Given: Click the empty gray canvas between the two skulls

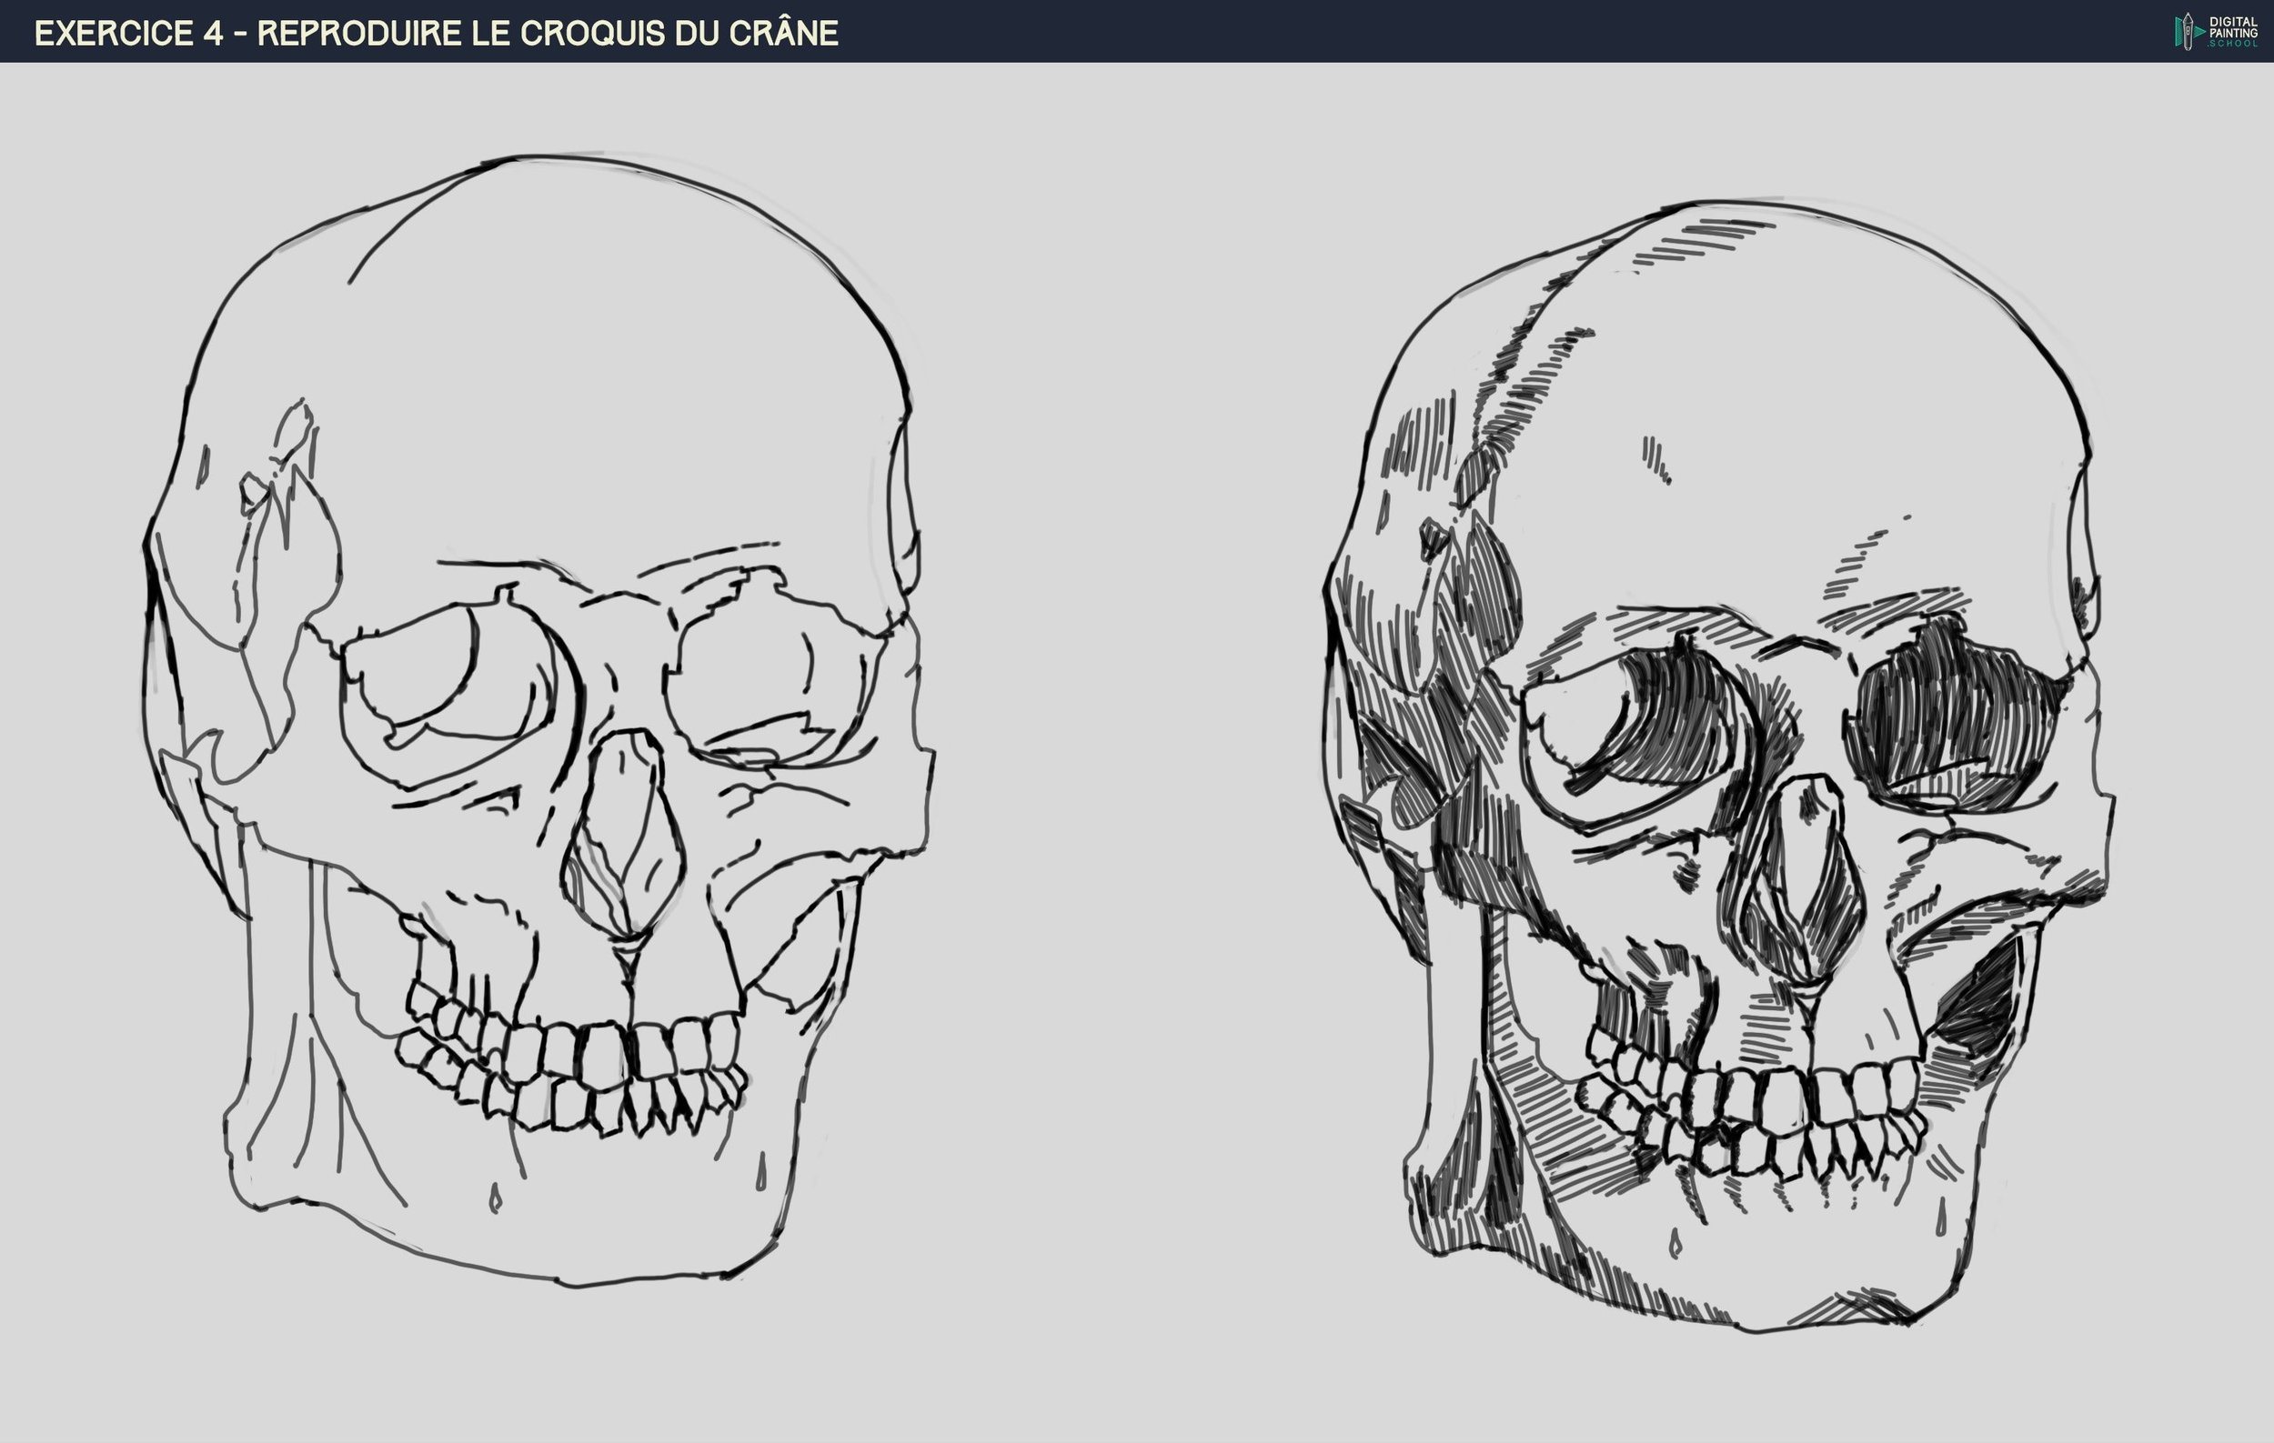Looking at the screenshot, I should [1123, 717].
